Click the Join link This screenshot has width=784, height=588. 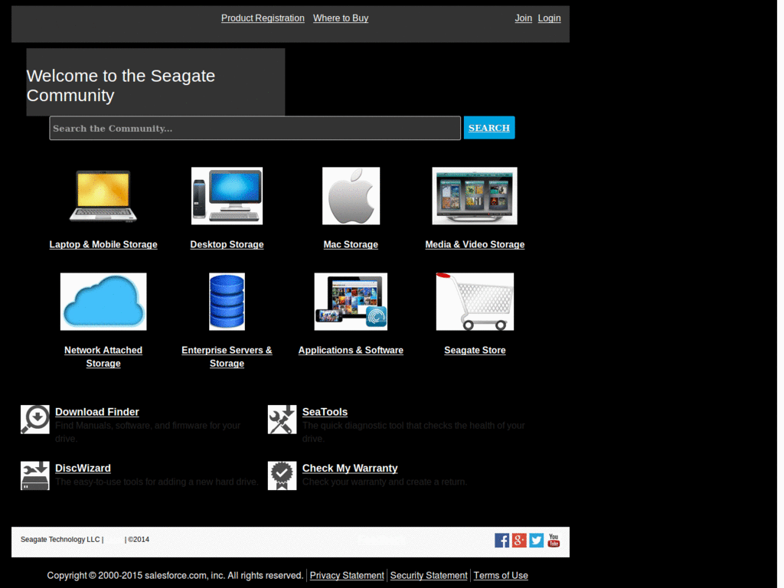(x=524, y=18)
